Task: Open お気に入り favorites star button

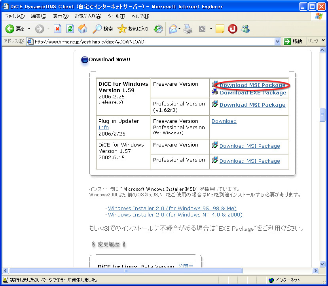Action: [133, 29]
